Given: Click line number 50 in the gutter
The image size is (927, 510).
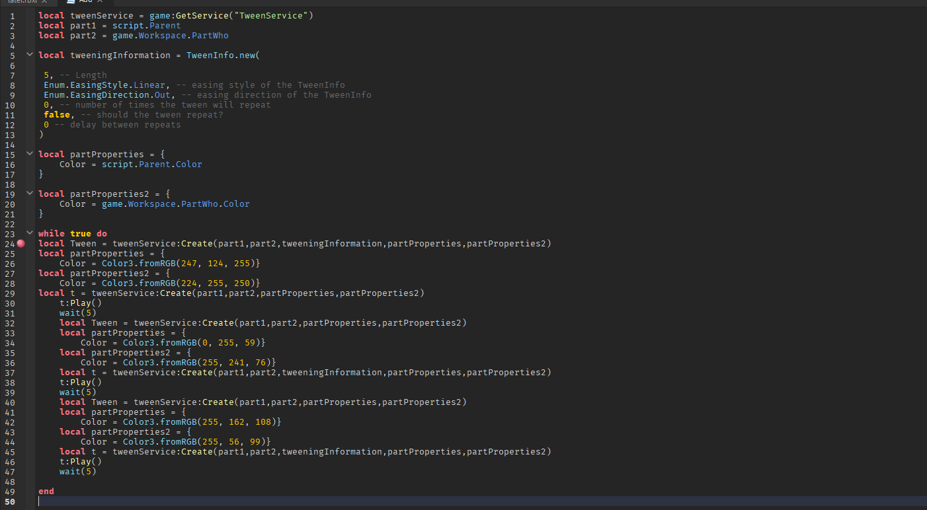Looking at the screenshot, I should click(x=9, y=501).
